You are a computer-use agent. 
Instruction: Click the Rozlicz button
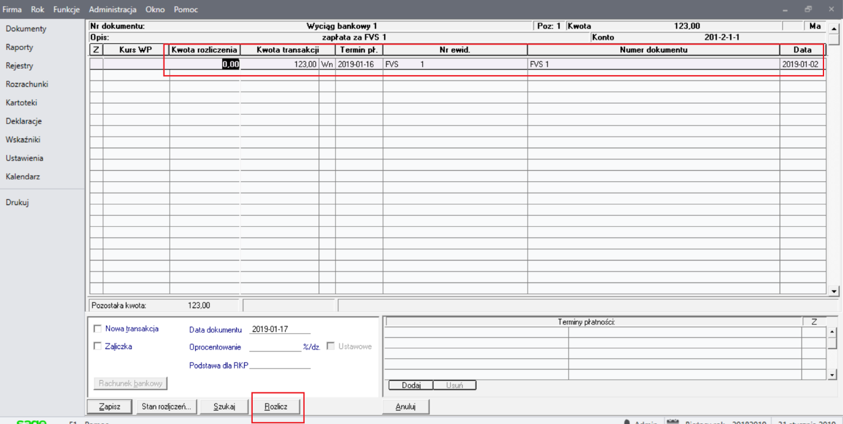pyautogui.click(x=276, y=406)
